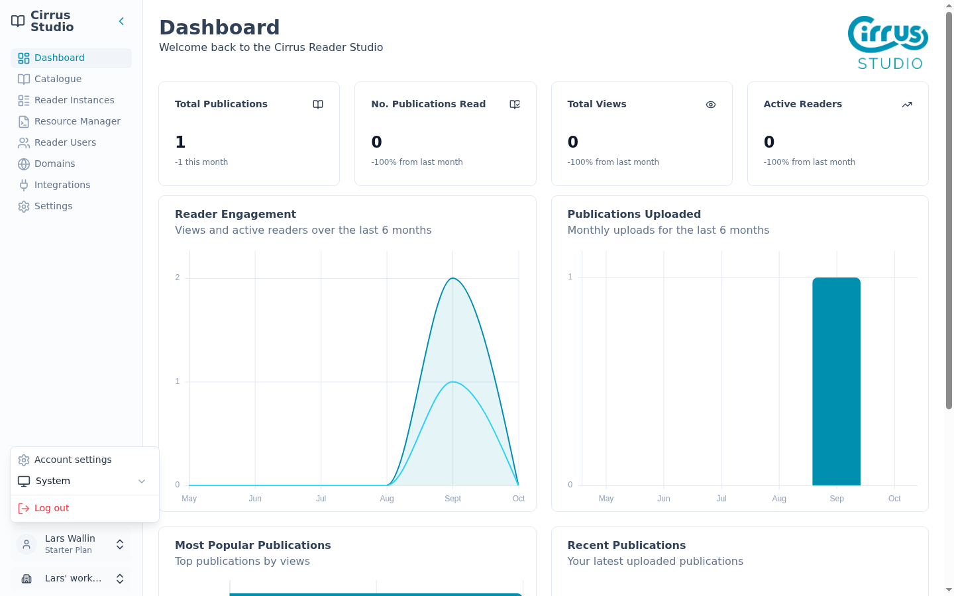The image size is (954, 596).
Task: Click the Resource Manager file icon
Action: point(24,121)
